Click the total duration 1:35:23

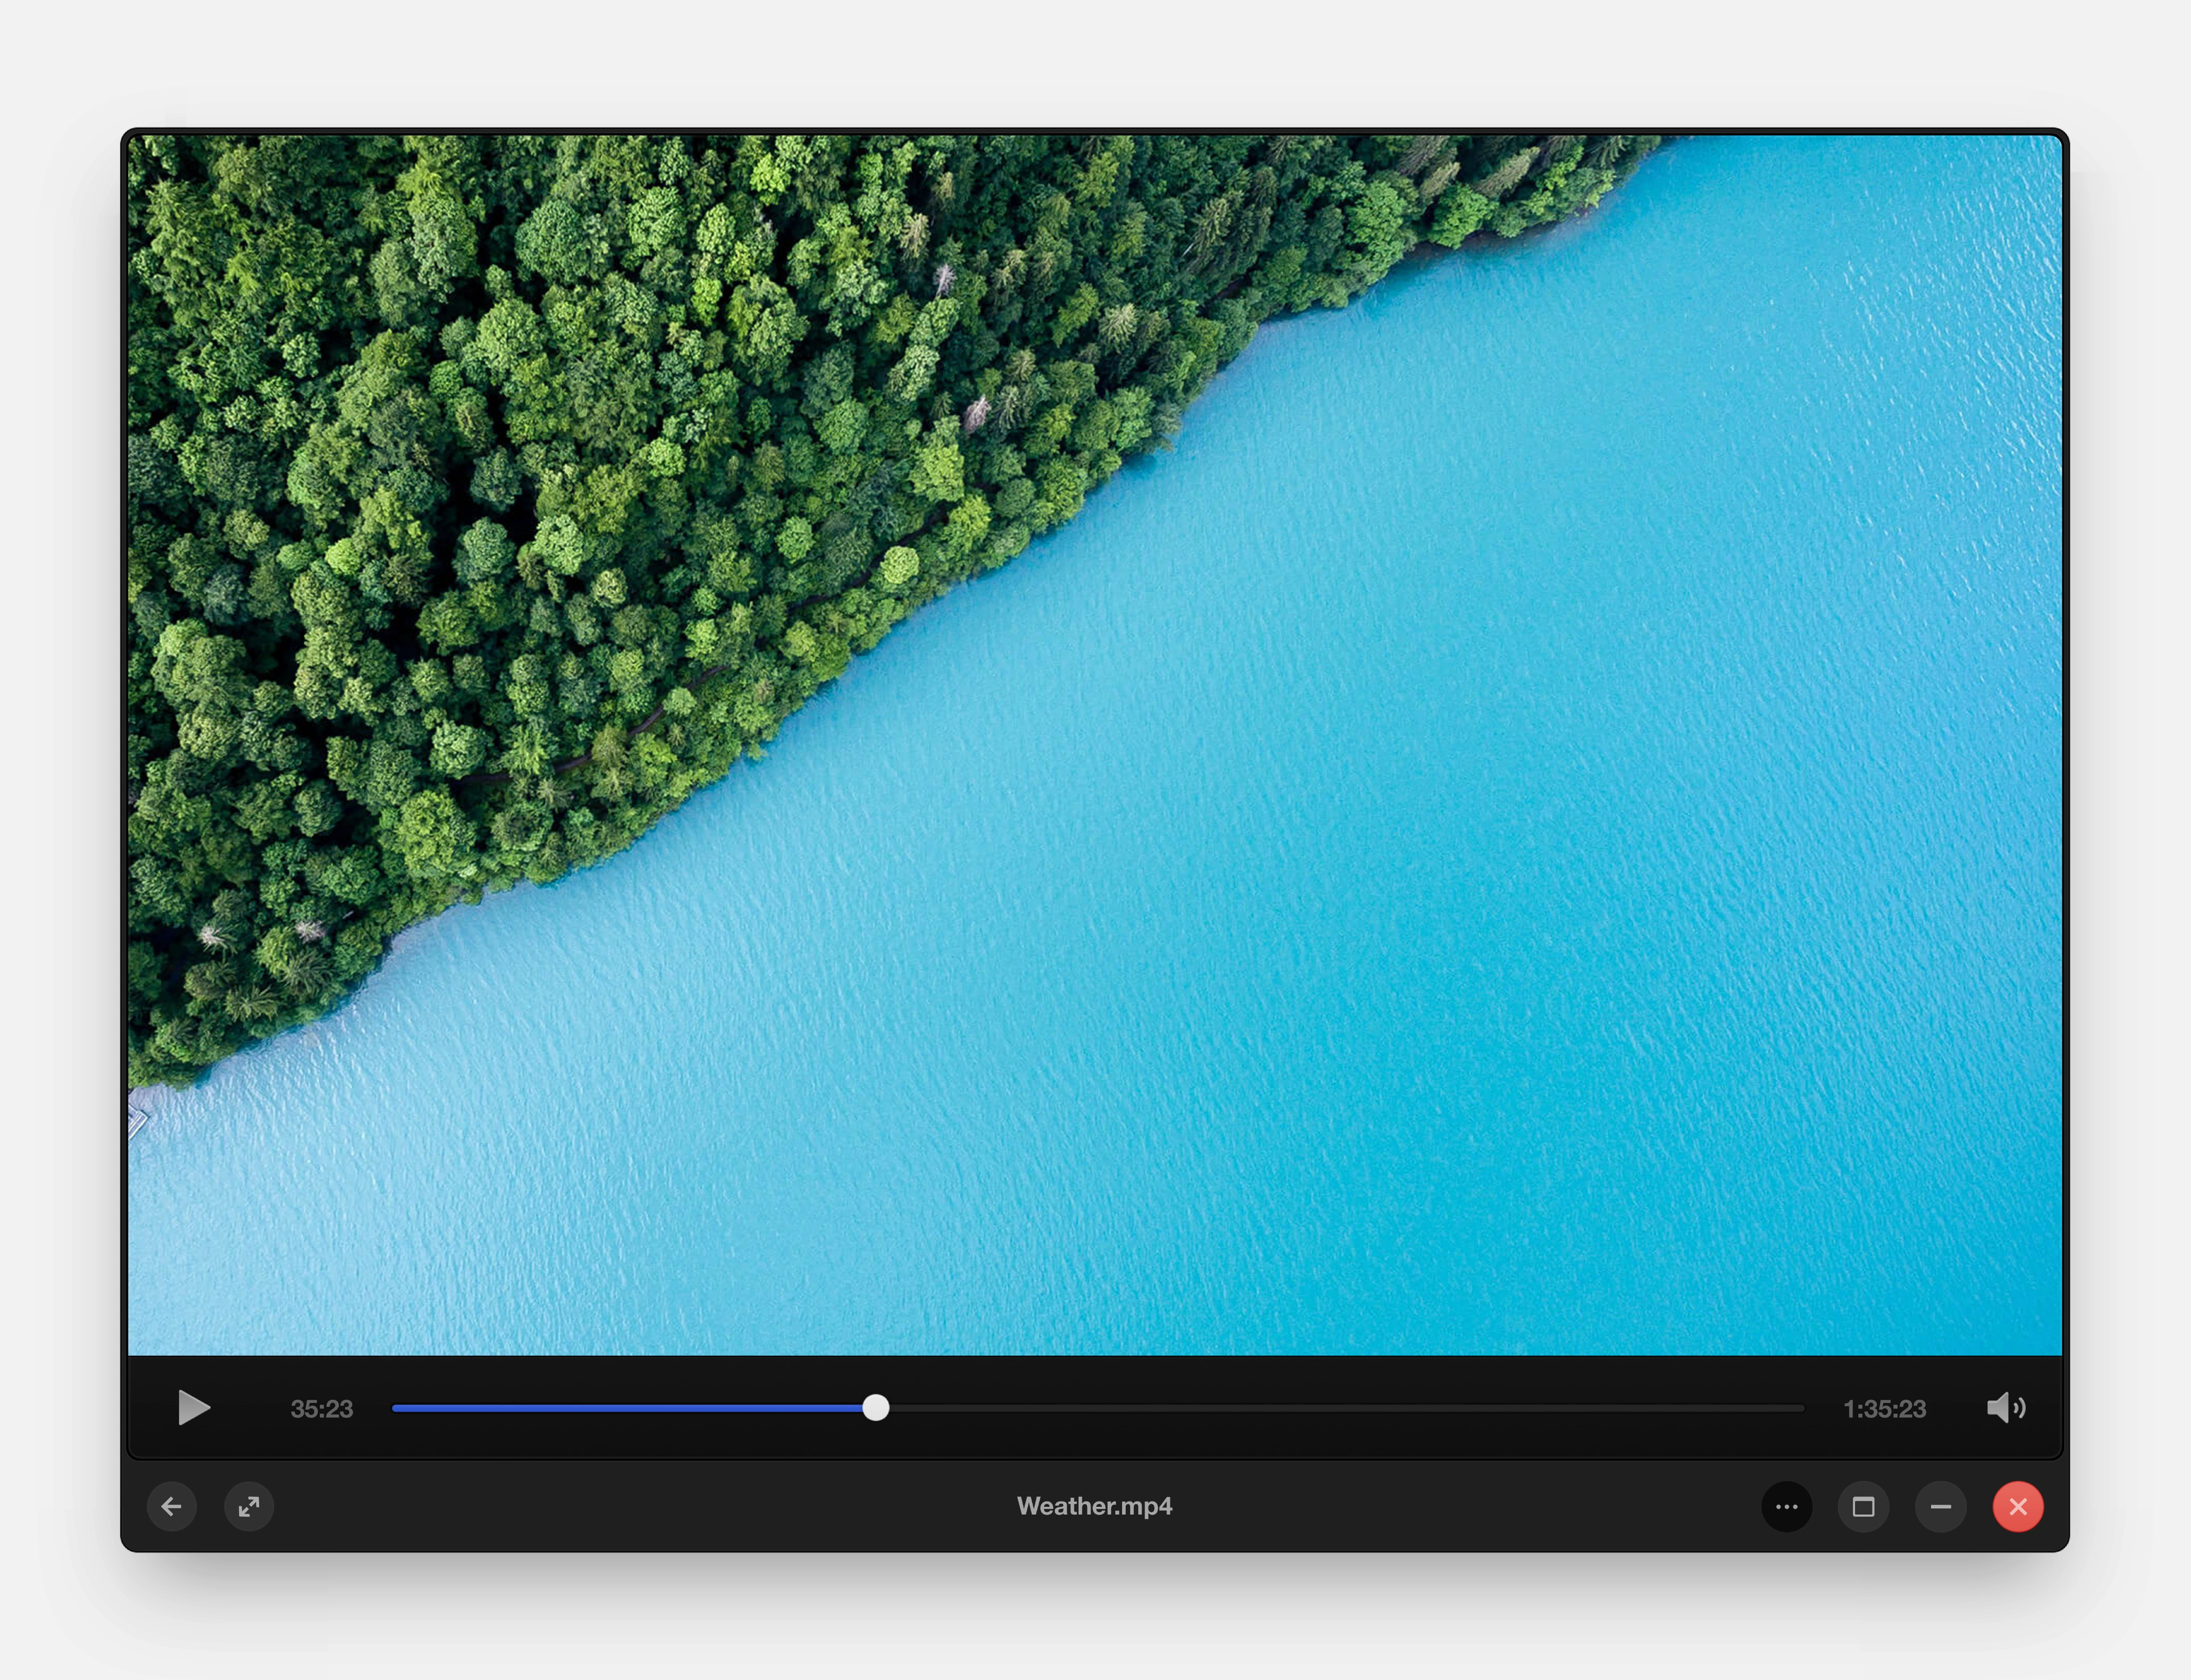coord(1885,1409)
